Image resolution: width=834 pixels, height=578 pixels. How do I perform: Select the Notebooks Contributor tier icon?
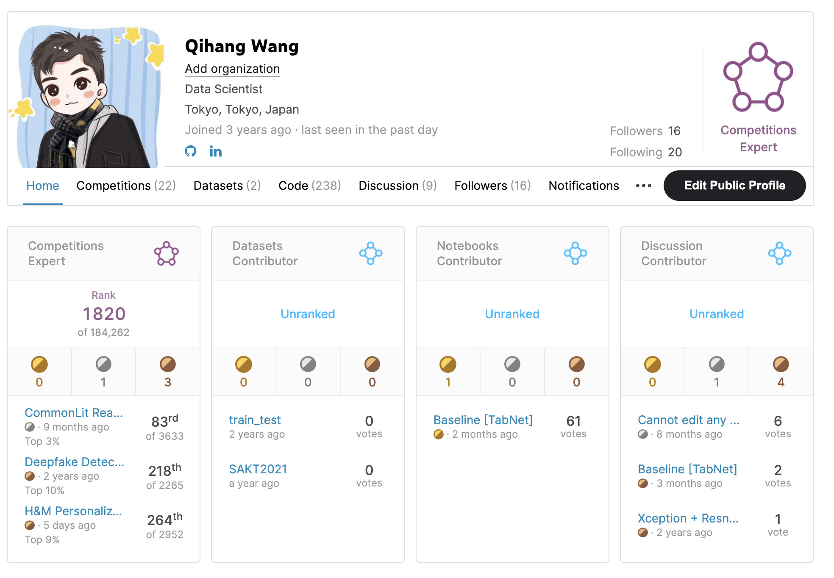point(575,253)
